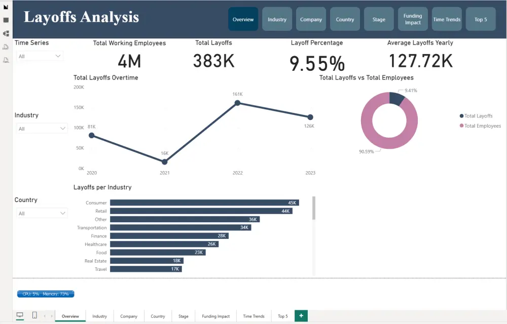This screenshot has height=324, width=507.
Task: Select the Funding Impact page tab
Action: pyautogui.click(x=215, y=315)
